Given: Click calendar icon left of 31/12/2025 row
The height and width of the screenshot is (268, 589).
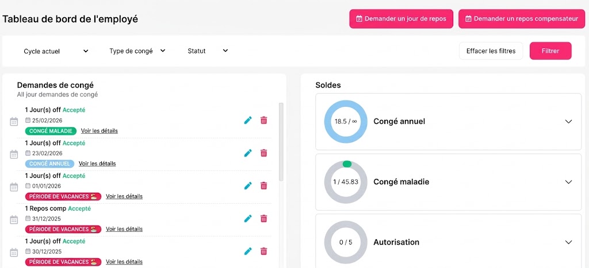Looking at the screenshot, I should [x=14, y=220].
